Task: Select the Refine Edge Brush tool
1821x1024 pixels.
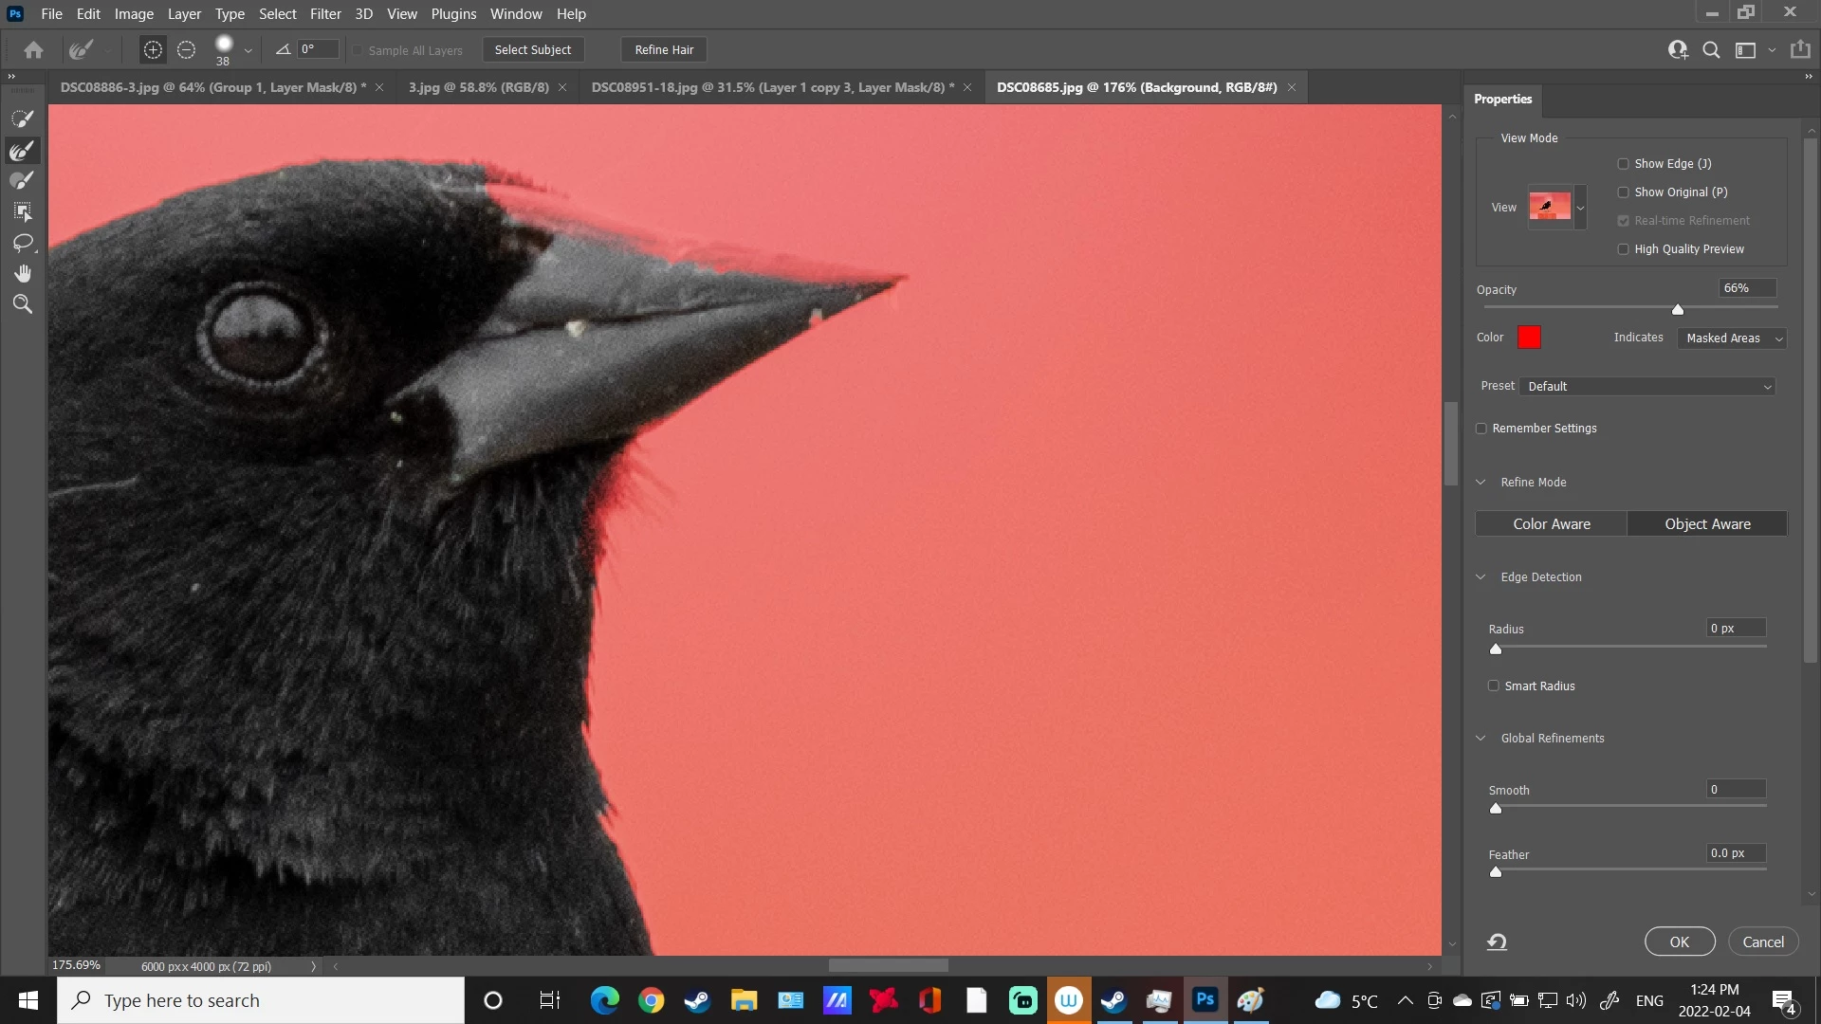Action: tap(22, 150)
